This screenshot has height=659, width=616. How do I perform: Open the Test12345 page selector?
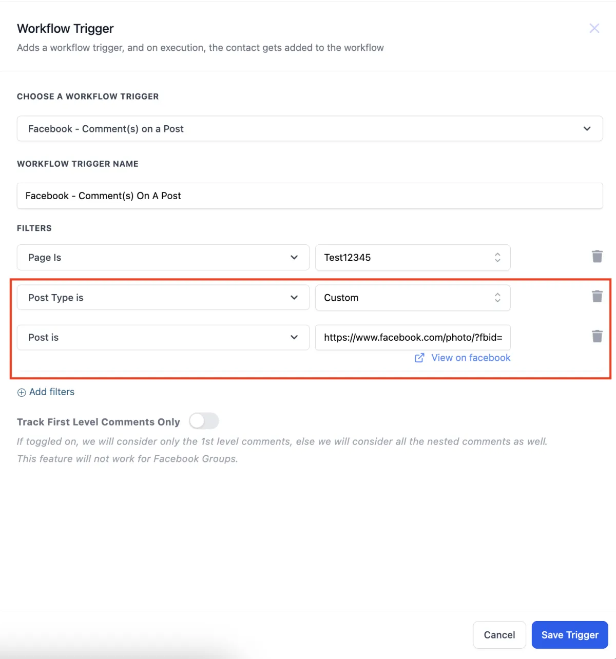(406, 257)
